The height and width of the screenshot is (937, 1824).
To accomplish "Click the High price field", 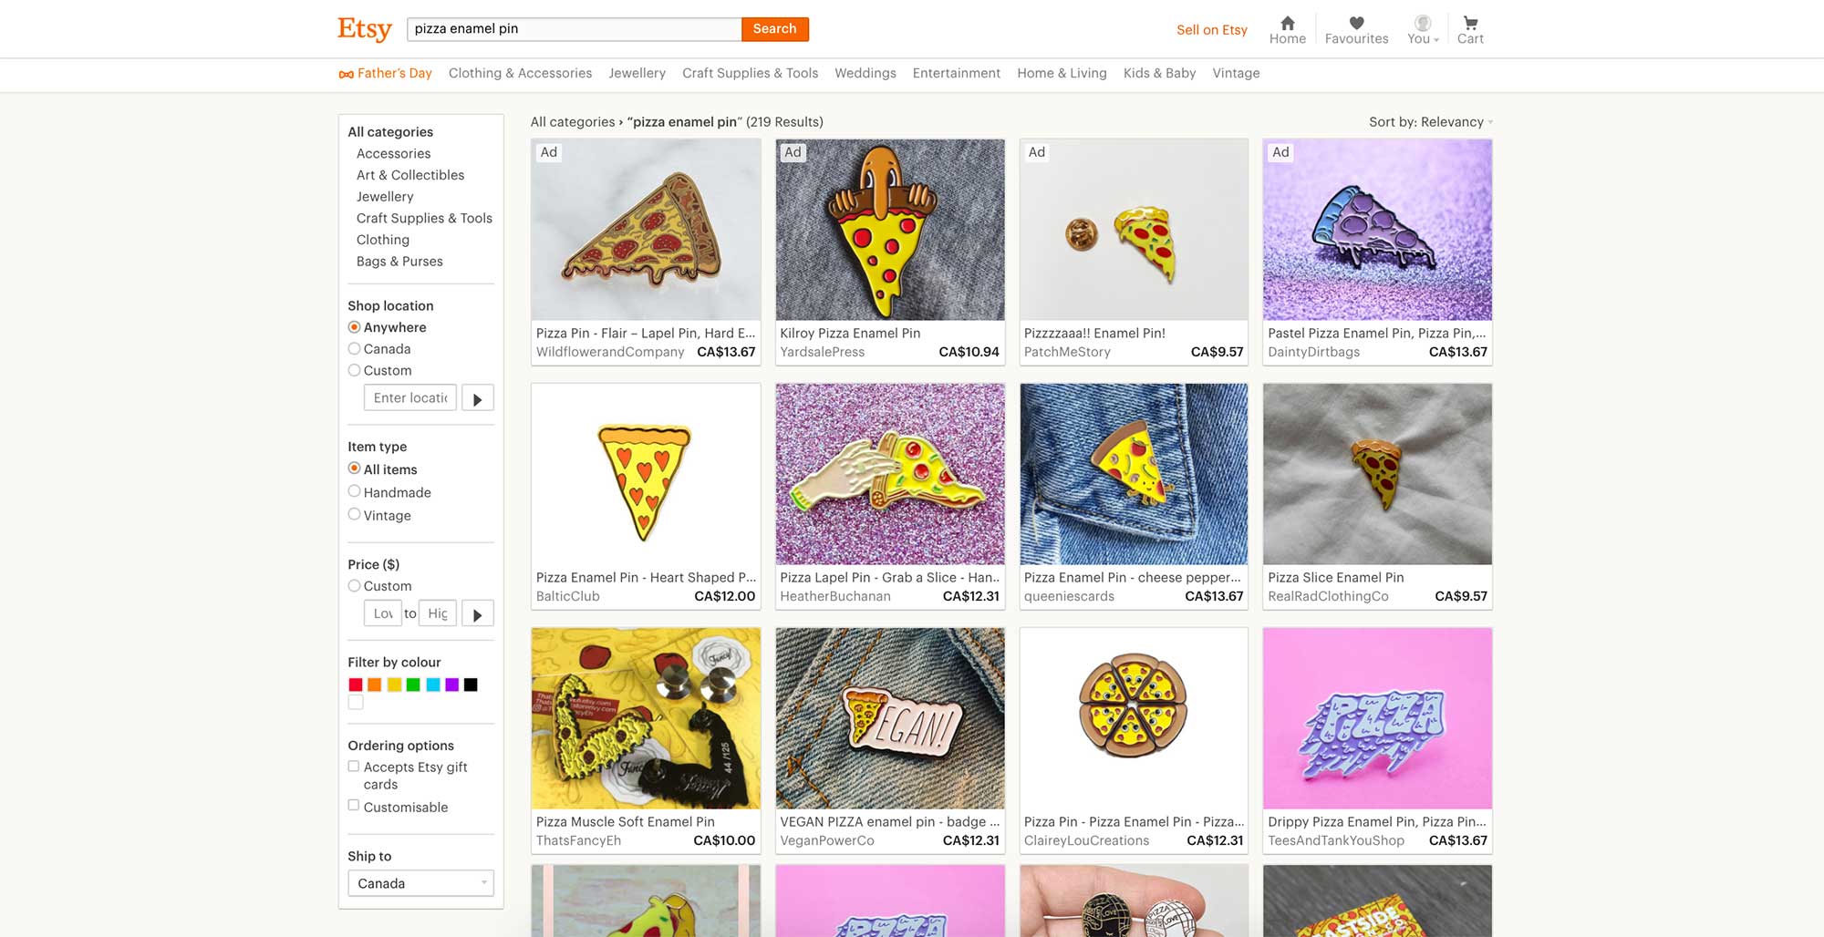I will 438,613.
